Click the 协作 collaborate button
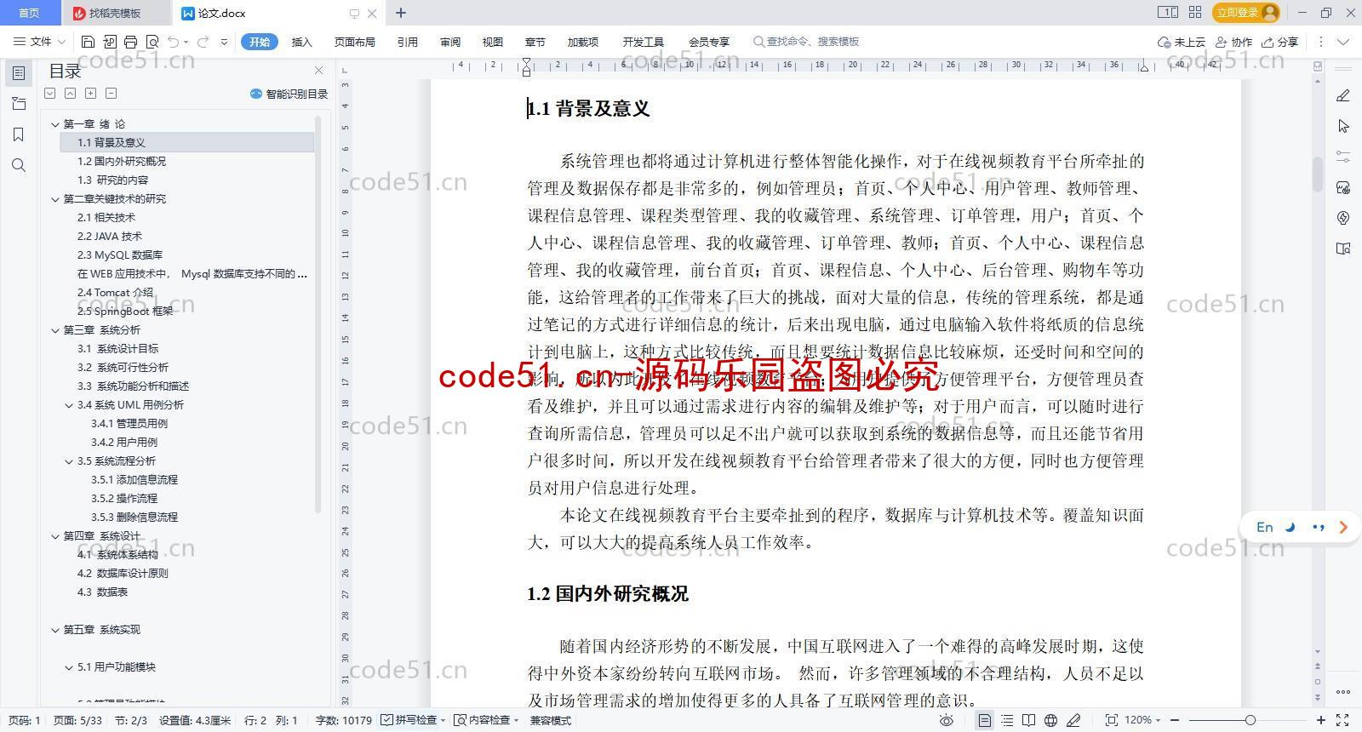Image resolution: width=1362 pixels, height=732 pixels. [1234, 42]
